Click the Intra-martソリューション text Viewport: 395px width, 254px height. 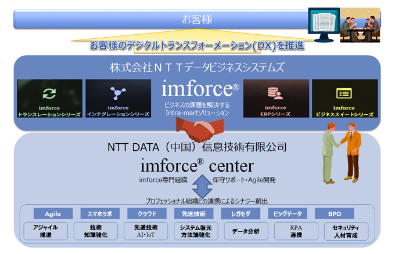coord(198,113)
